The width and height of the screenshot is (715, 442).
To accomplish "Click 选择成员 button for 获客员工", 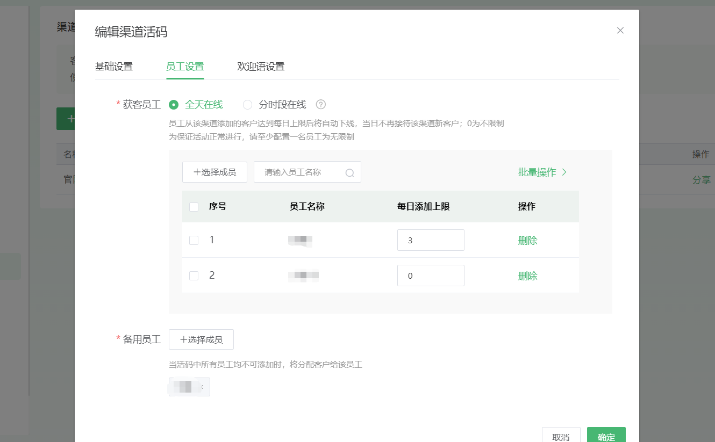I will click(x=215, y=172).
